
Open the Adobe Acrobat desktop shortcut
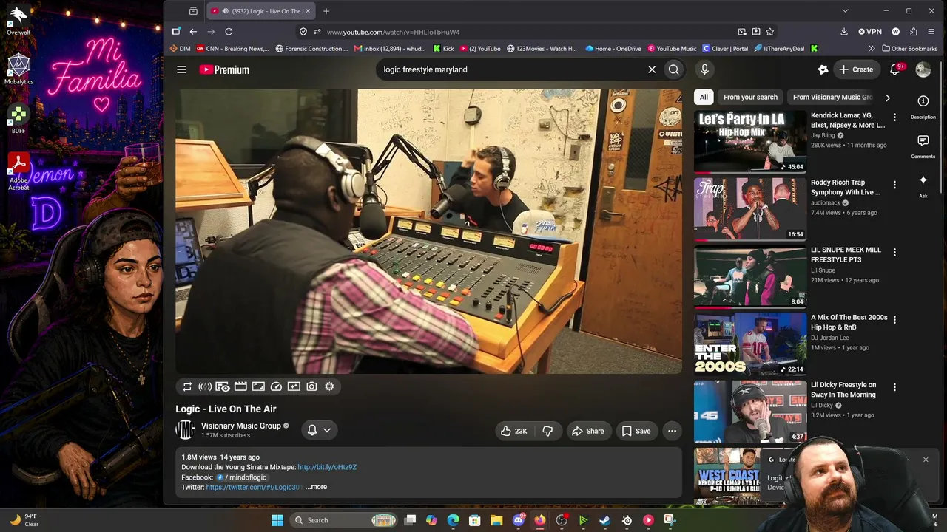coord(18,171)
